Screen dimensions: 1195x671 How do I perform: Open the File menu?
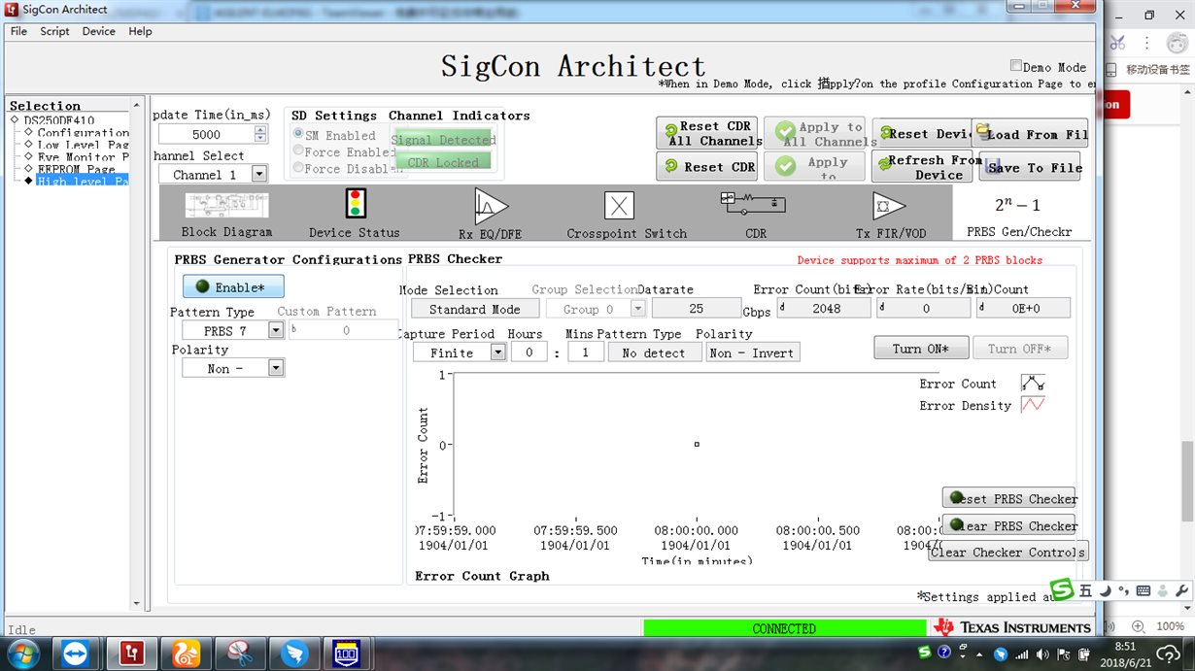click(18, 31)
